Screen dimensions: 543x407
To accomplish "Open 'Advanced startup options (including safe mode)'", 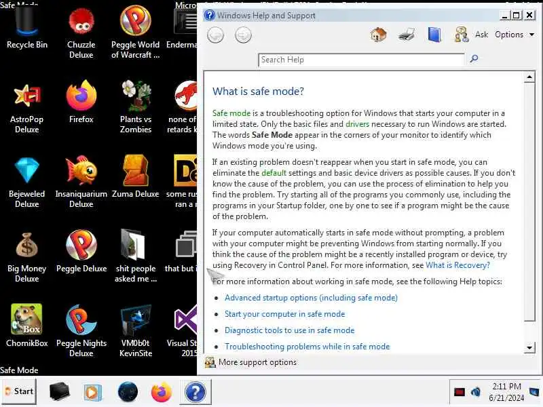I will 311,298.
